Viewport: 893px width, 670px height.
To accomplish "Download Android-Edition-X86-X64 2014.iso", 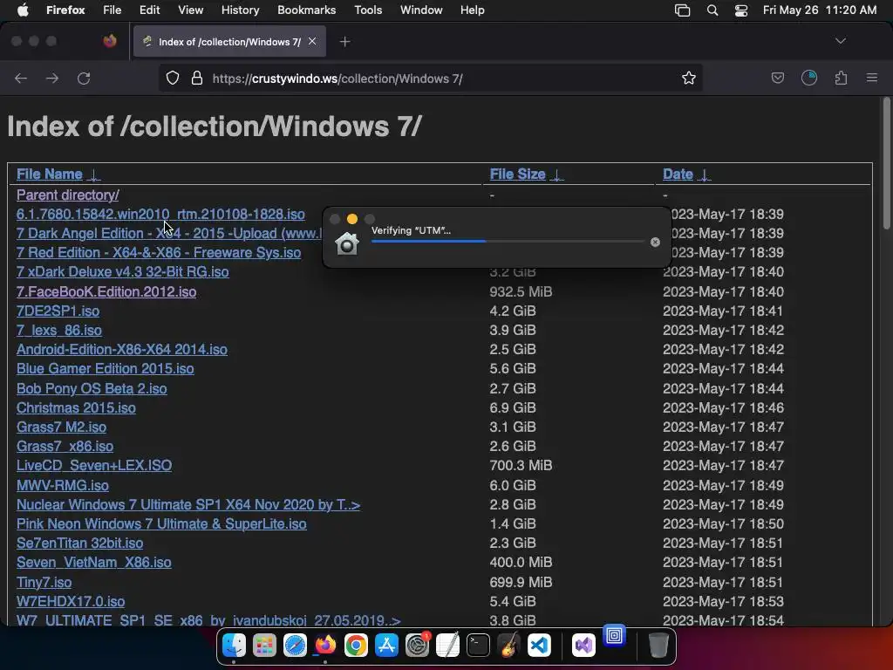I will tap(122, 349).
